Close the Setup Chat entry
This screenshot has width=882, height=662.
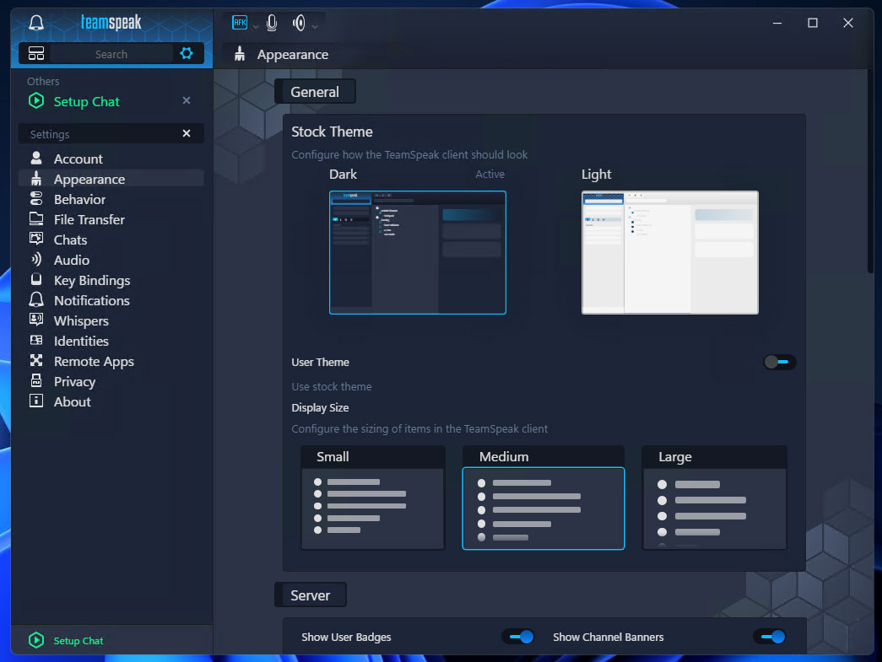(187, 100)
